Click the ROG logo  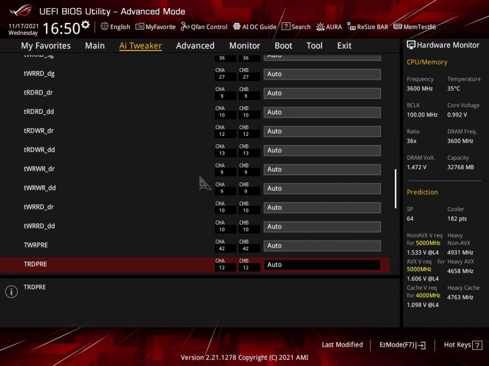coord(20,11)
